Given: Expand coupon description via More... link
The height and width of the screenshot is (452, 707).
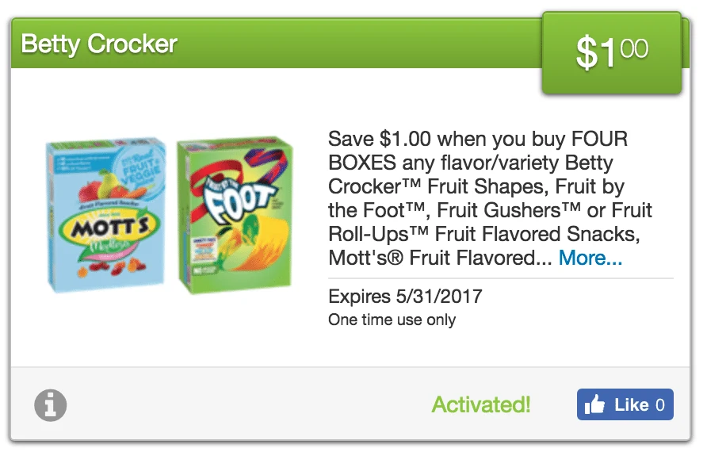Looking at the screenshot, I should coord(590,258).
